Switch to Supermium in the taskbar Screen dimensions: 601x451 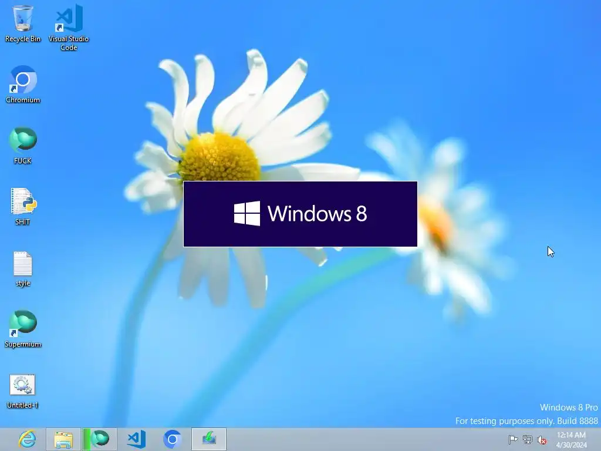[x=100, y=439]
